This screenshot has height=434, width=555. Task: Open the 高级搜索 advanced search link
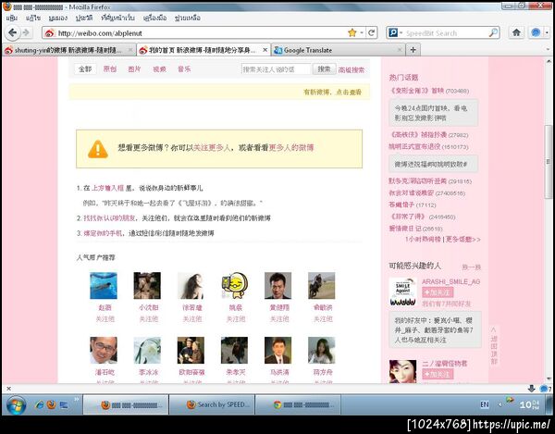pos(351,70)
